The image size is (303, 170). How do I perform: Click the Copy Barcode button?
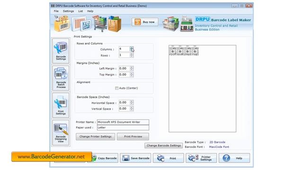105,158
